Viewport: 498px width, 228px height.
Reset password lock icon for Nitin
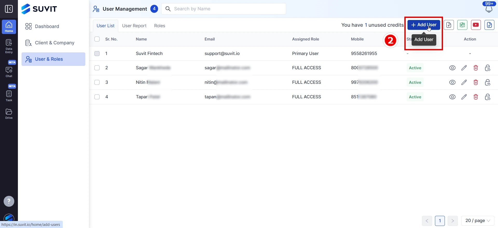tap(488, 82)
